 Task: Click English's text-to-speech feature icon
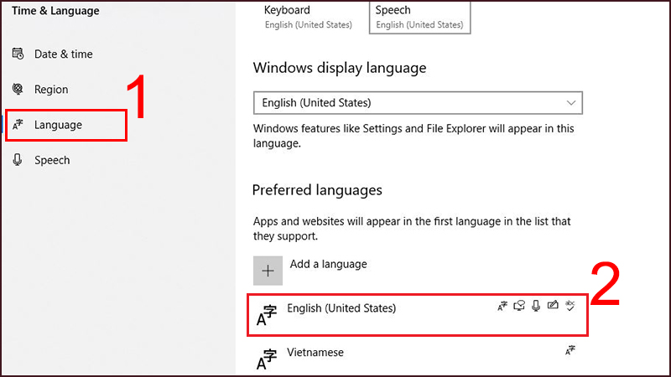(x=519, y=307)
